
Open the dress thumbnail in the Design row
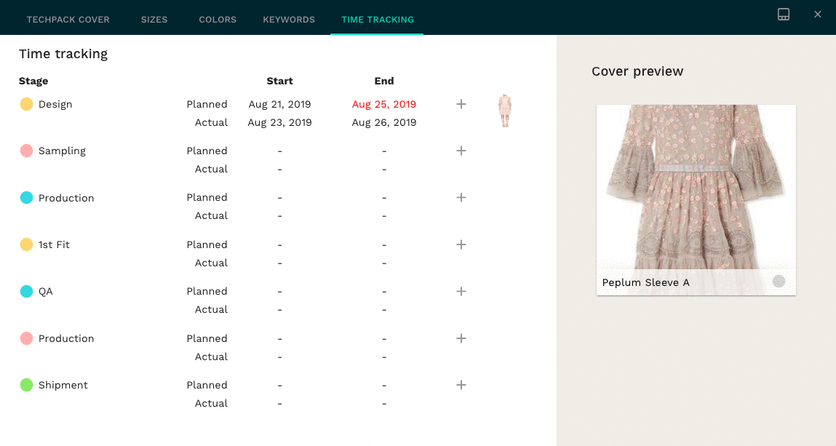[x=504, y=111]
